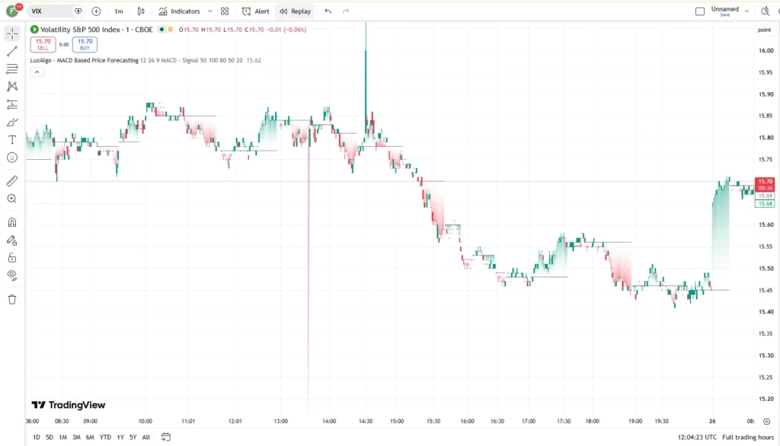The height and width of the screenshot is (446, 780).
Task: Open the timezone 12:04:23 UTC menu
Action: click(x=697, y=437)
